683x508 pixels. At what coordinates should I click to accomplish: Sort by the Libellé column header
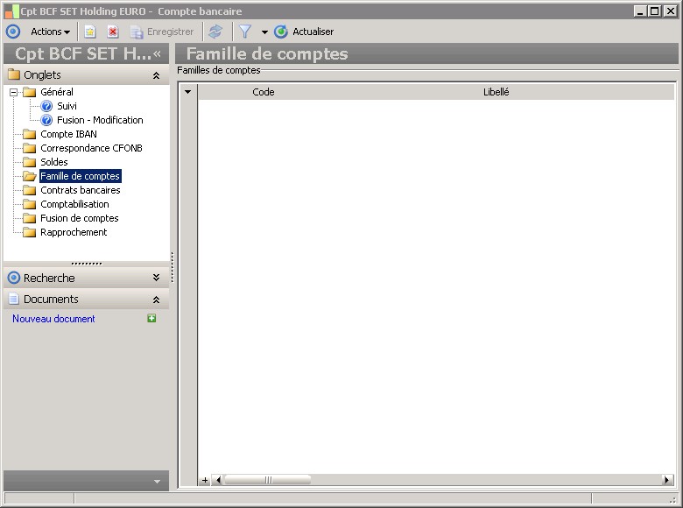(x=496, y=92)
